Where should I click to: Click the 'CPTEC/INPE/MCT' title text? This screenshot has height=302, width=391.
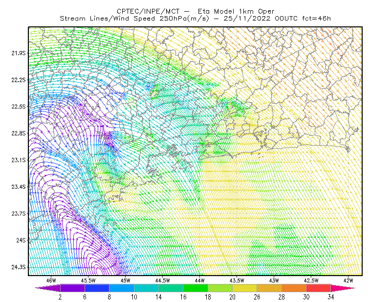148,11
